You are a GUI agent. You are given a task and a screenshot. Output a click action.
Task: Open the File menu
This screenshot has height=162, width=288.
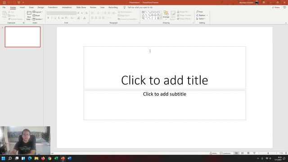(x=4, y=7)
